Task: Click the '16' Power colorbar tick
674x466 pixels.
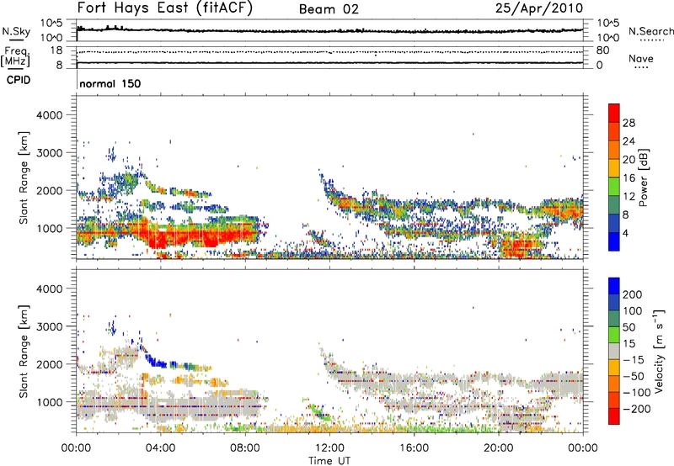Action: 629,178
